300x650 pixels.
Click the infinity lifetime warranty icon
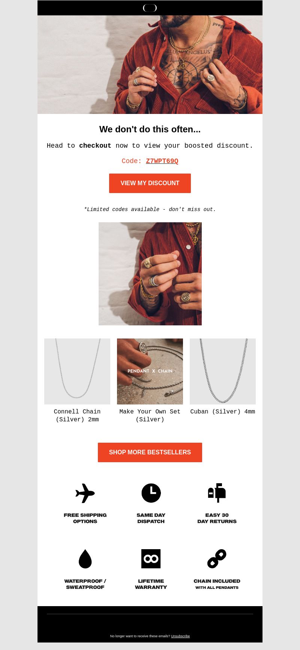click(151, 559)
